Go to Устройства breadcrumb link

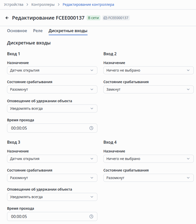[x=14, y=5]
